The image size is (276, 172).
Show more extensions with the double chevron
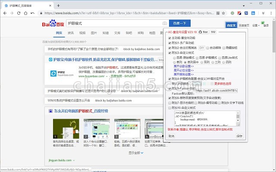[263, 13]
